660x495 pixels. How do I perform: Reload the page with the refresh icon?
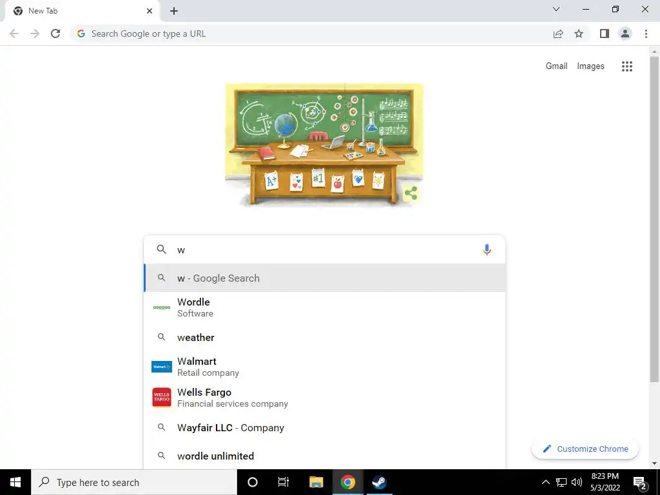(55, 34)
